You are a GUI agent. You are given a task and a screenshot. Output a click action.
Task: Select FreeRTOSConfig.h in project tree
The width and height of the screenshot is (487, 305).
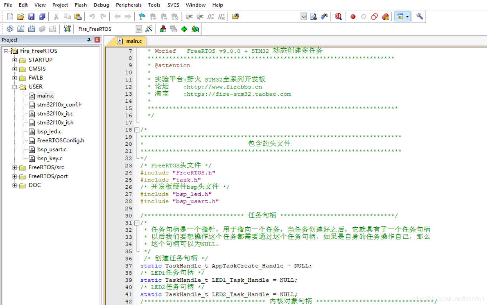click(61, 140)
